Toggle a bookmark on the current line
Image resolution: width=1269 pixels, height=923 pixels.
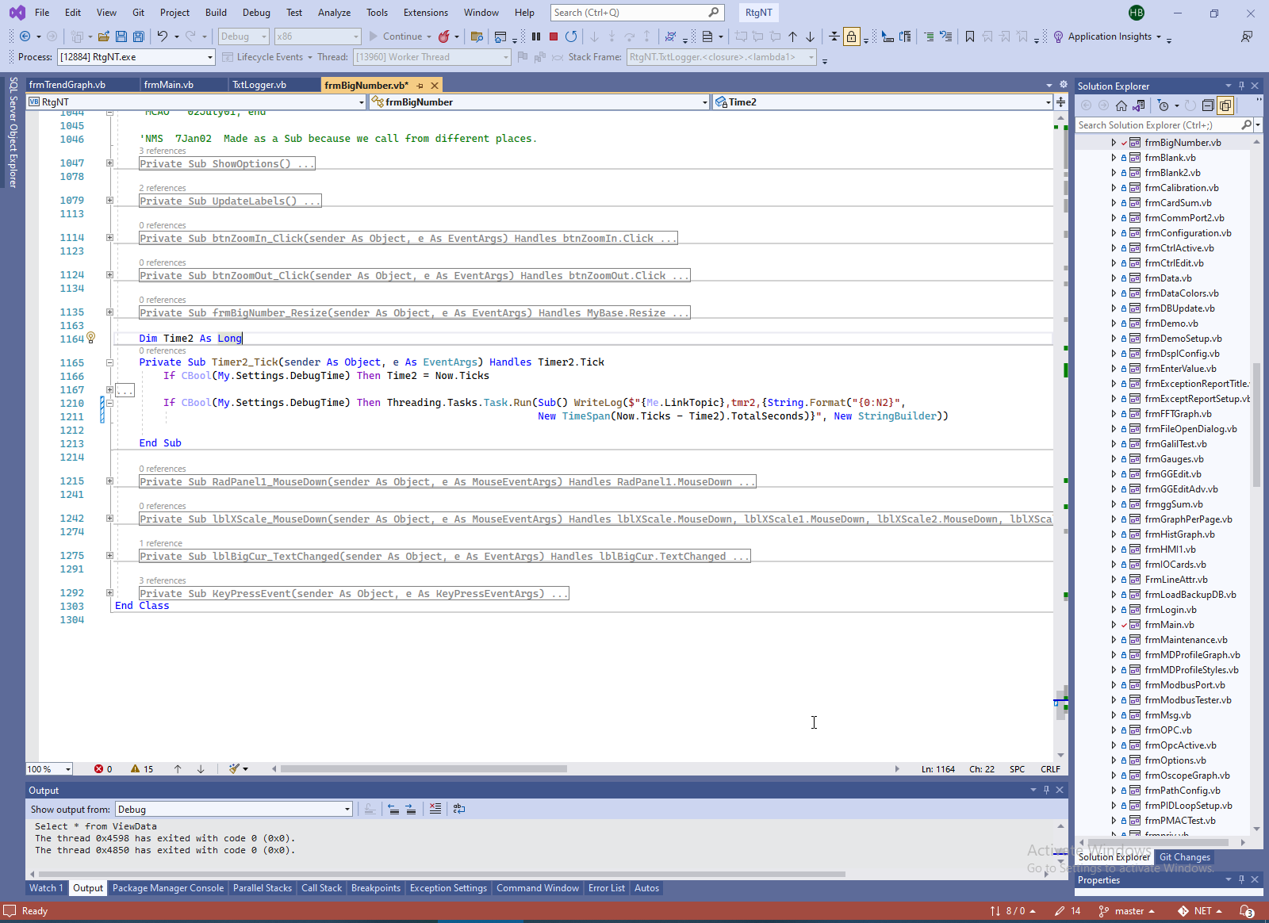click(970, 36)
